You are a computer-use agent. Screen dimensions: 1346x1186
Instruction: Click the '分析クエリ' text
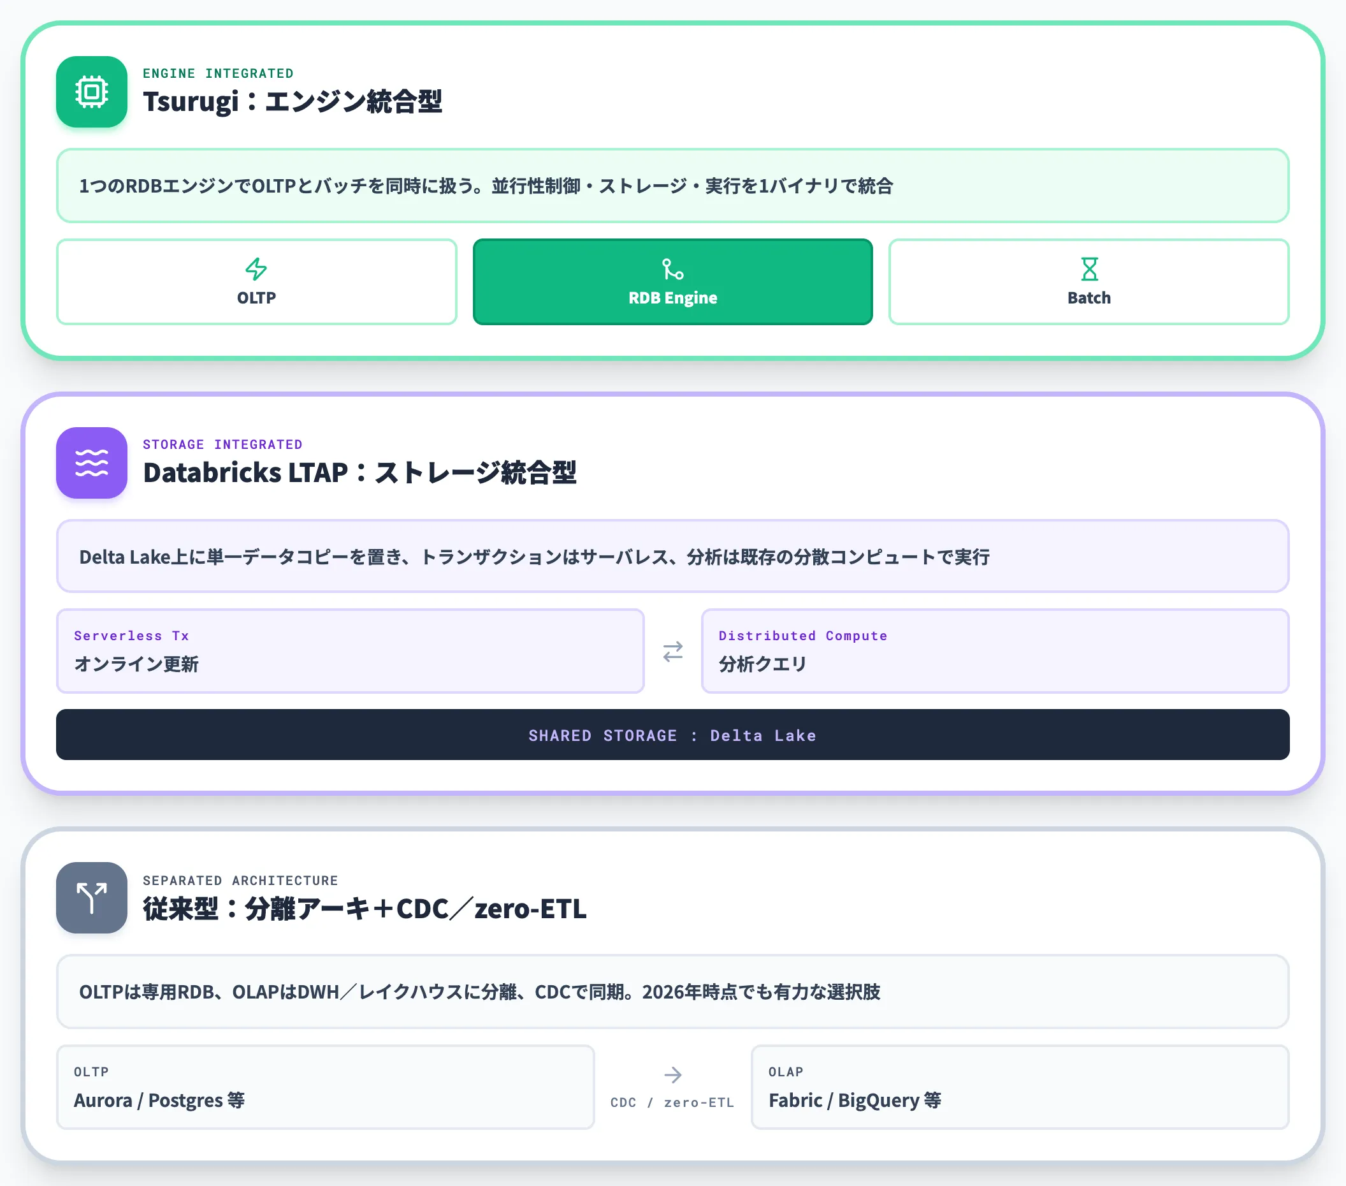click(763, 664)
